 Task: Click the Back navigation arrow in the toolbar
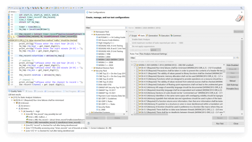pyautogui.click(x=71, y=8)
